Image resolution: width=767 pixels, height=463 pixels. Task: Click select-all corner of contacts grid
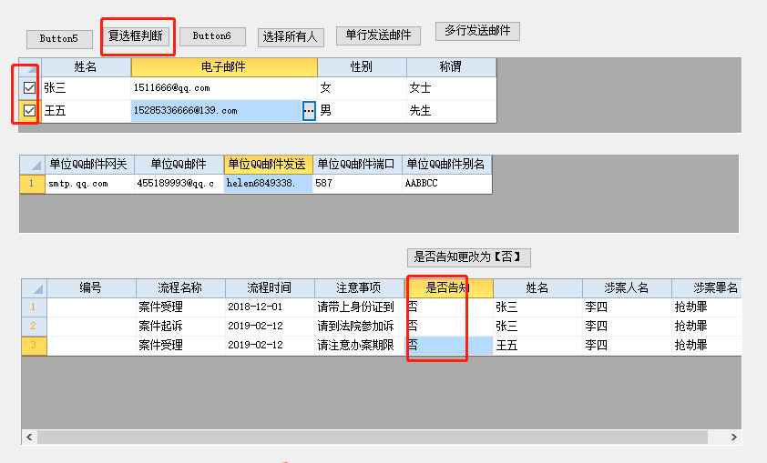pos(30,67)
